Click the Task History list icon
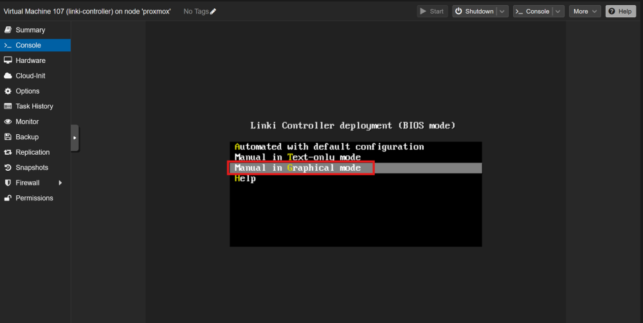Viewport: 643px width, 323px height. (x=8, y=106)
